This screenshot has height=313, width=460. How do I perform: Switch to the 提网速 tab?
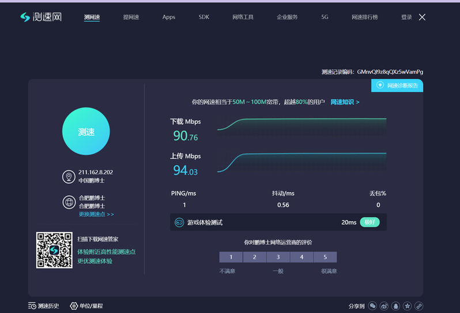(x=131, y=17)
